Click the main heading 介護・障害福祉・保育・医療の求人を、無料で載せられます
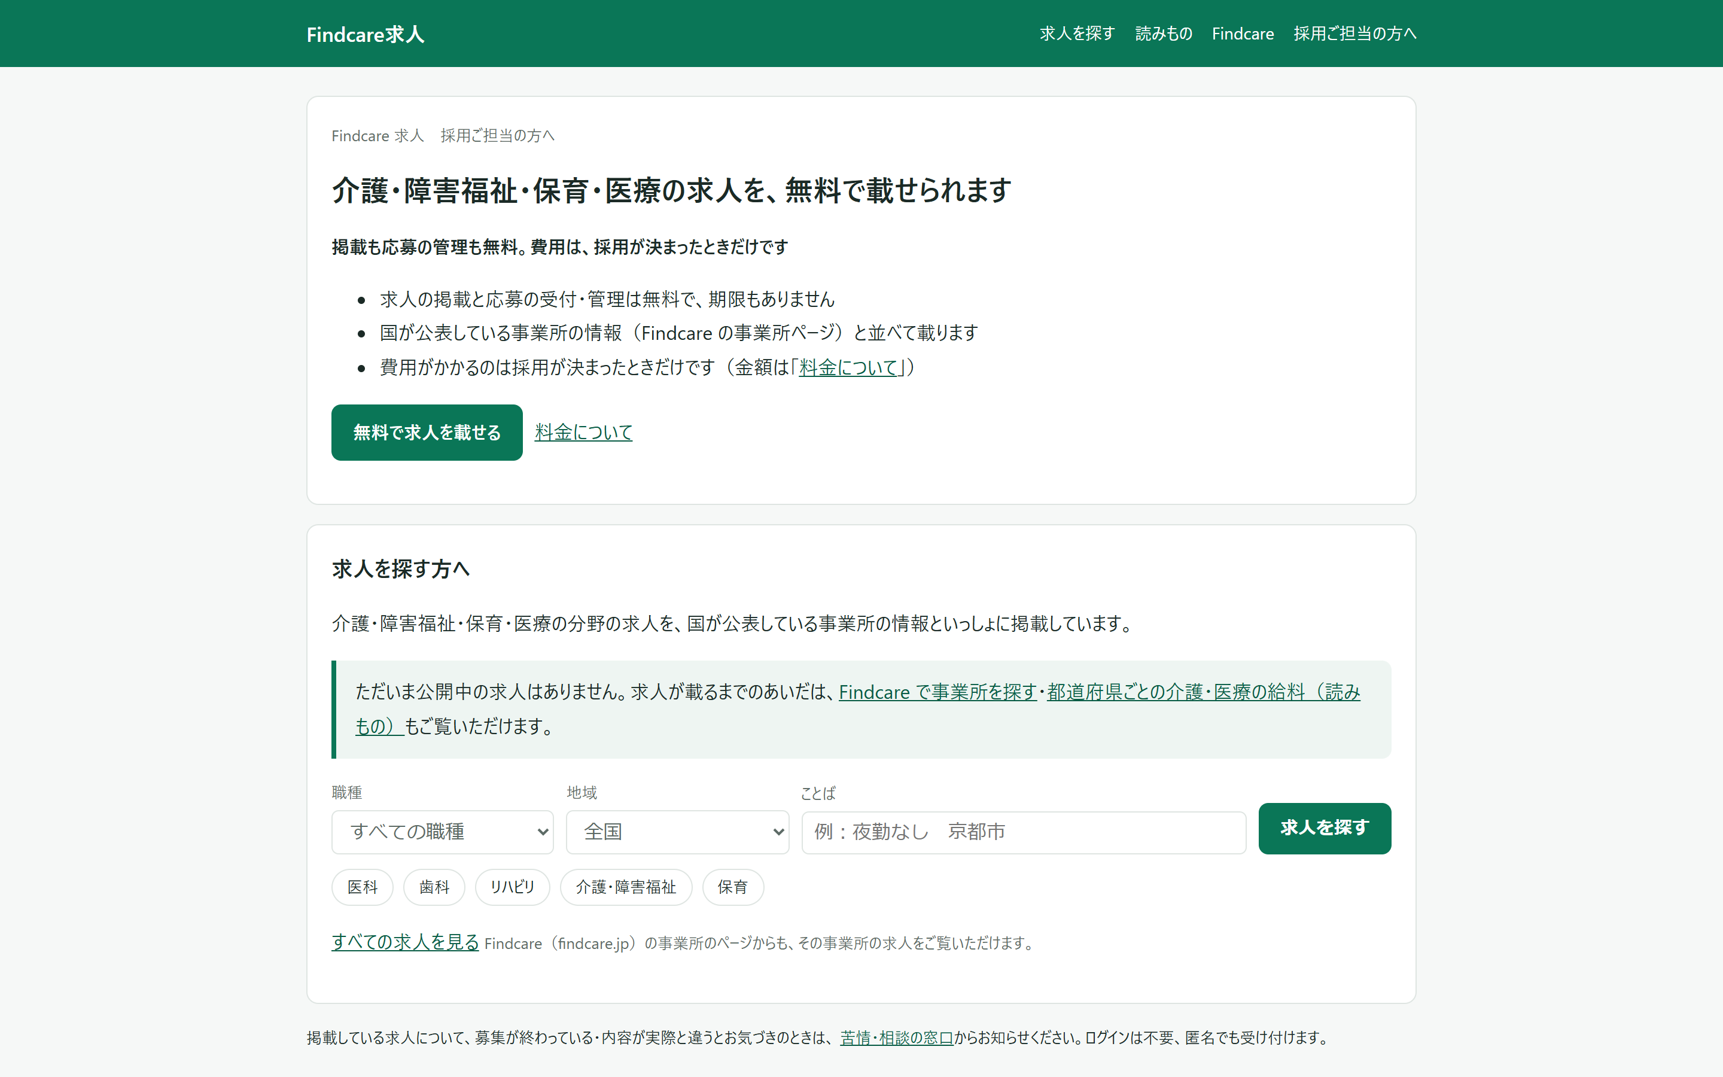 click(671, 190)
